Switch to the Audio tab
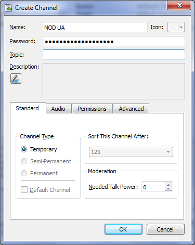 click(x=58, y=109)
